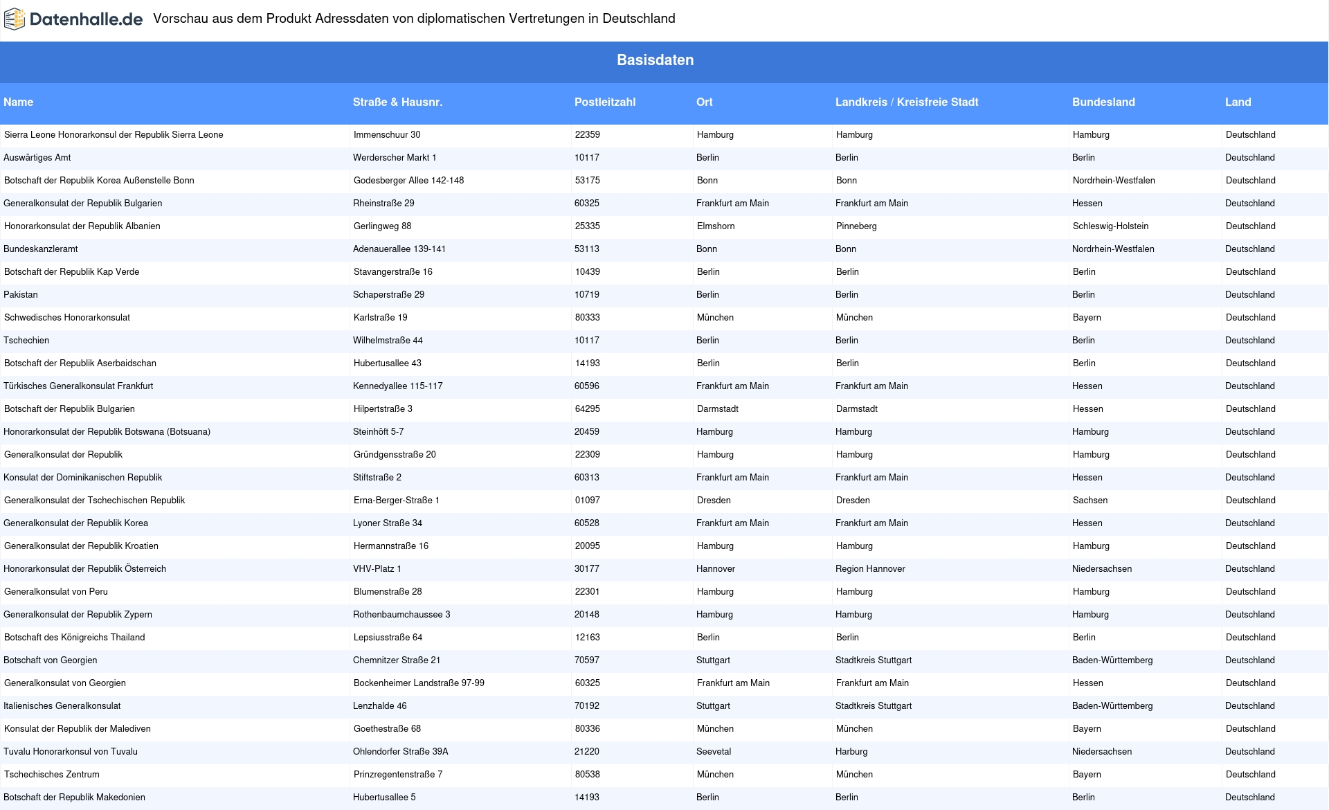This screenshot has width=1329, height=810.
Task: Click the Ort cell Dresden
Action: (714, 500)
